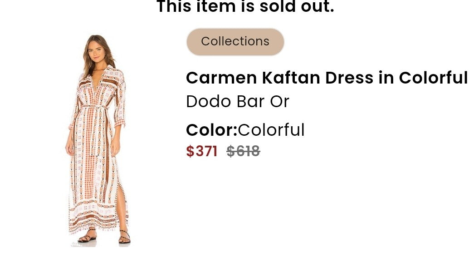Click the brand name Dodo Bar Or
469x262 pixels.
pyautogui.click(x=238, y=101)
